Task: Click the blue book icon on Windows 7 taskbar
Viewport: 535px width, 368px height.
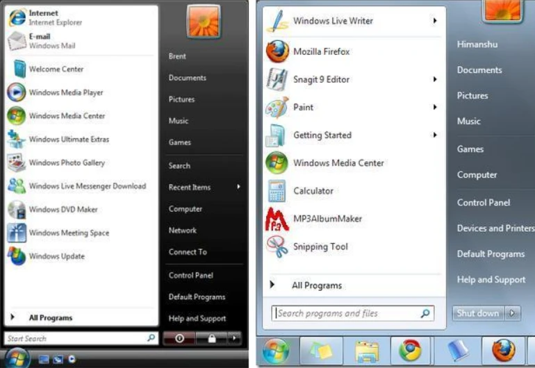Action: pyautogui.click(x=458, y=350)
